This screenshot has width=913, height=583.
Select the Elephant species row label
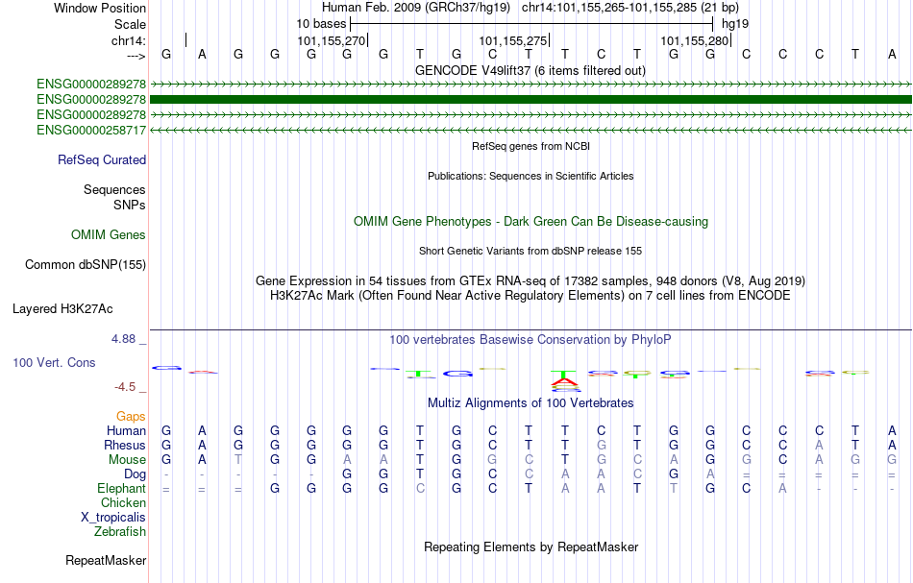pos(121,488)
